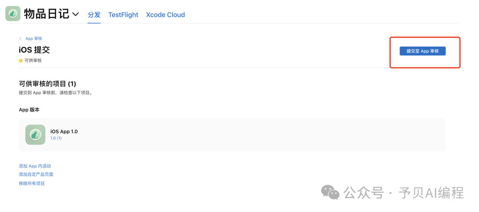Select the 可供审核的项目 (1) heading
The image size is (479, 212).
coord(47,84)
